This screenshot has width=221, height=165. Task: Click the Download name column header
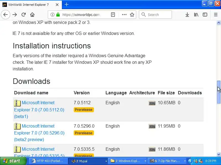[31, 93]
